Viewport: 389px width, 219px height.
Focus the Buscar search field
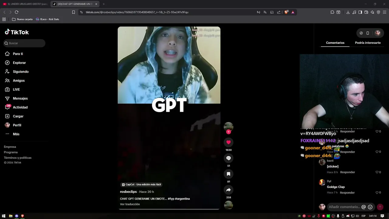click(24, 43)
